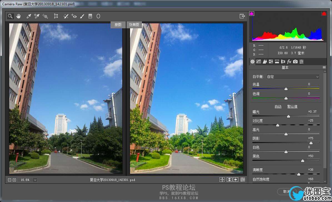Cycle Before/After view modes icon

click(222, 180)
